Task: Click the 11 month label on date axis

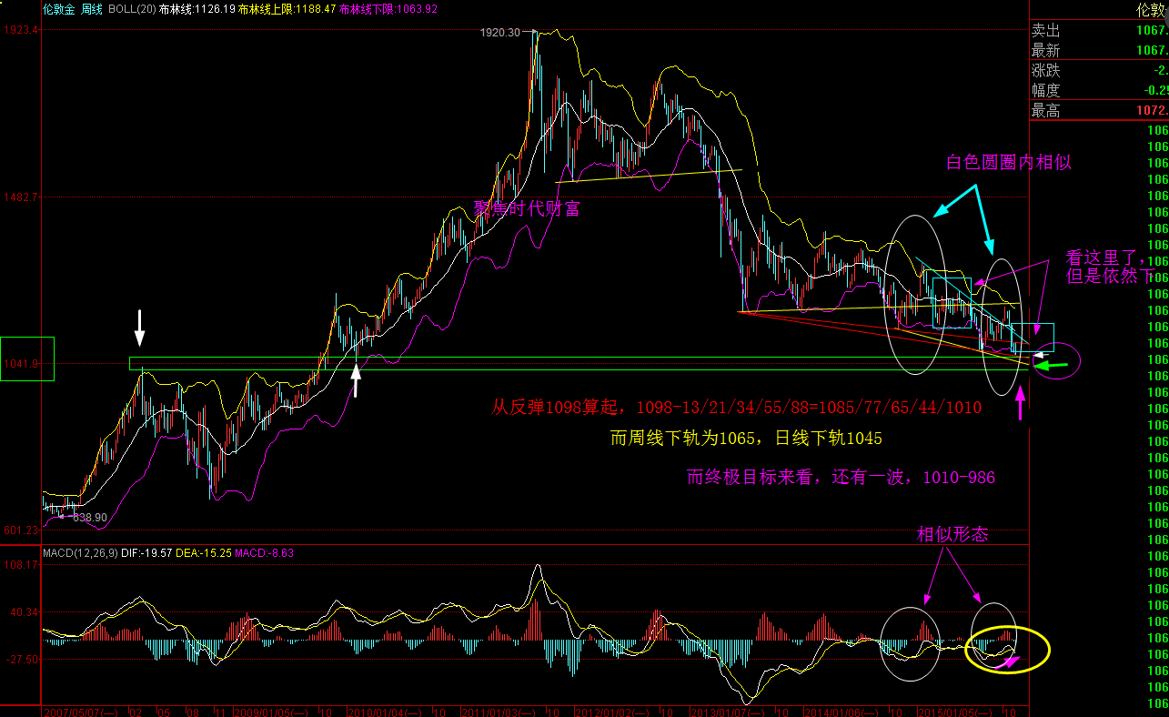Action: 221,711
